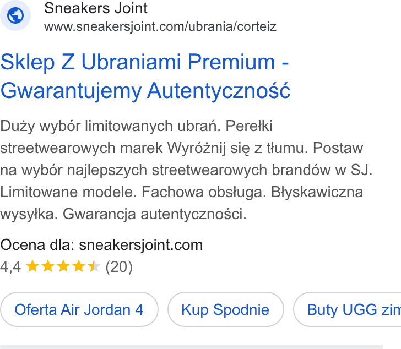Select the Buty UGG sitelink chip

pyautogui.click(x=347, y=309)
